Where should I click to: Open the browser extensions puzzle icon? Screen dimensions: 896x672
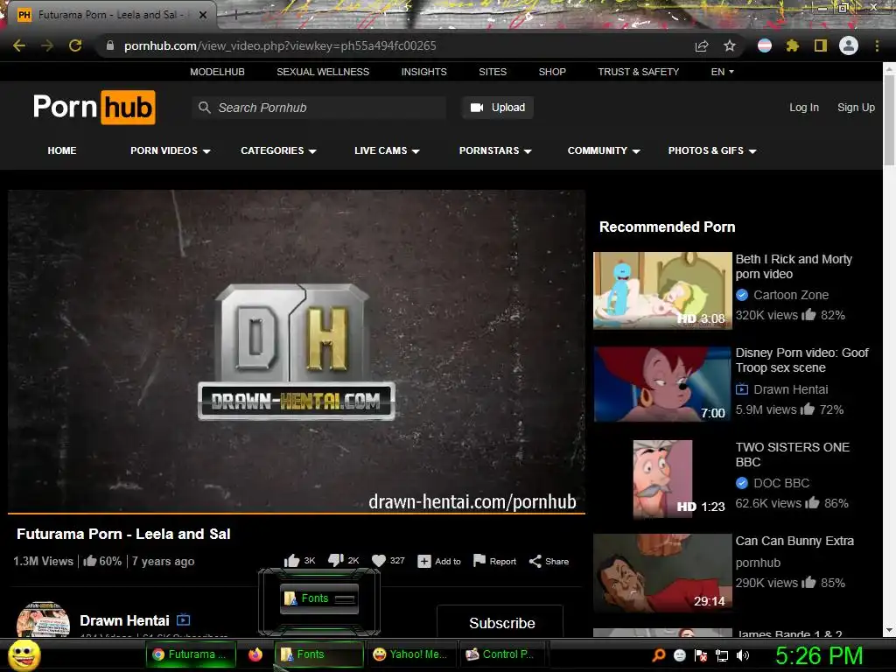click(x=792, y=45)
